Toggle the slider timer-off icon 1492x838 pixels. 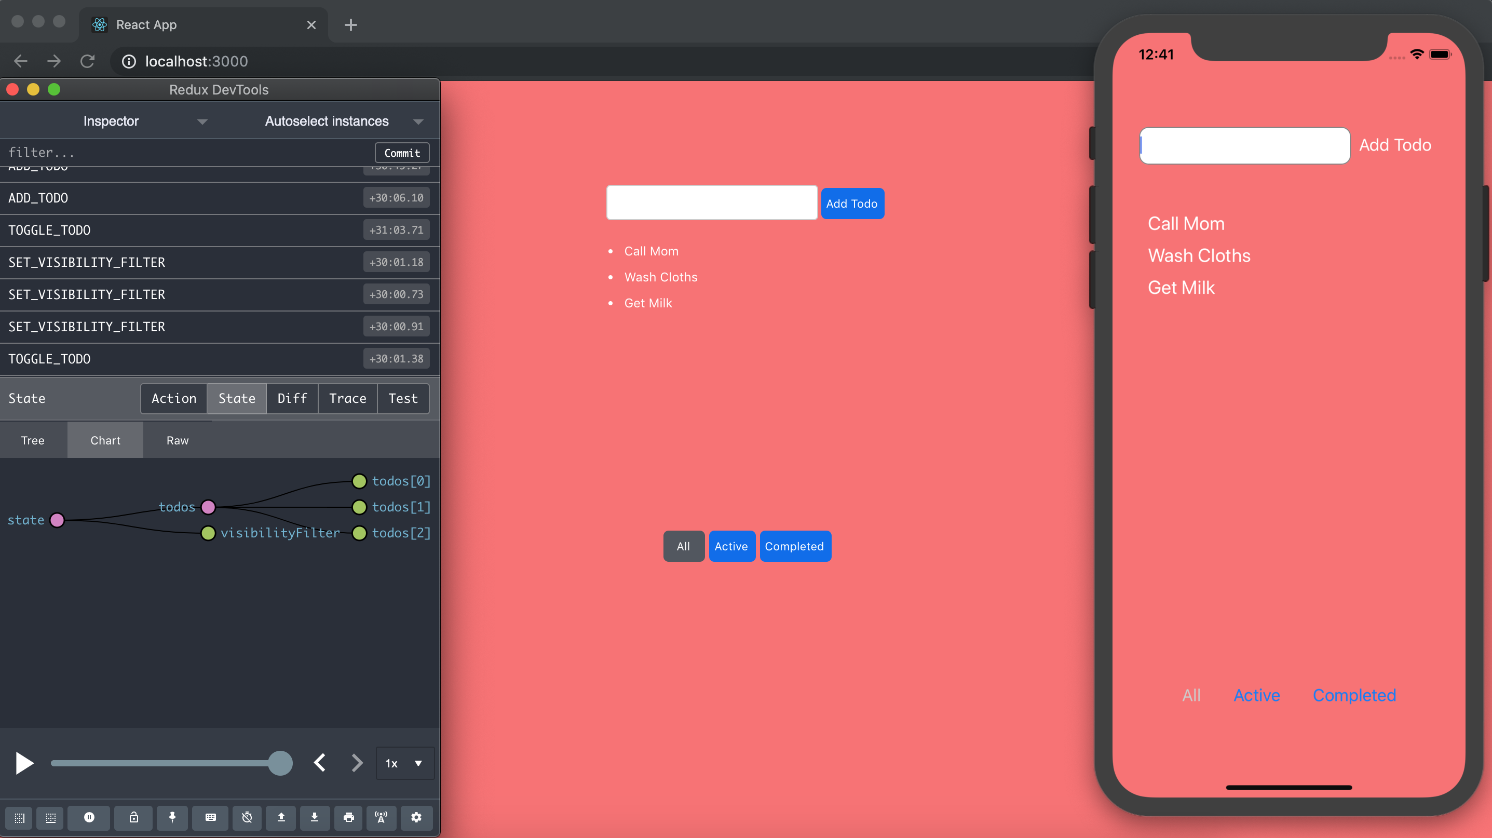247,817
